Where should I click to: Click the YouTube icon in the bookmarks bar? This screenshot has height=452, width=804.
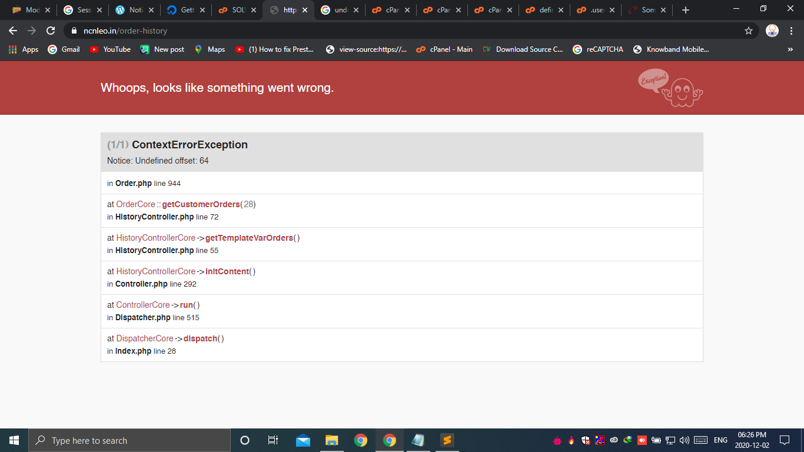coord(94,49)
